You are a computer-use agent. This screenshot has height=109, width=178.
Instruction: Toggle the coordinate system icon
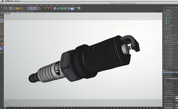click(x=39, y=8)
